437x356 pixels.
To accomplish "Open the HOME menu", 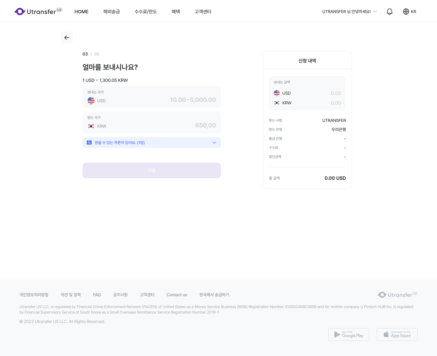I will 81,12.
